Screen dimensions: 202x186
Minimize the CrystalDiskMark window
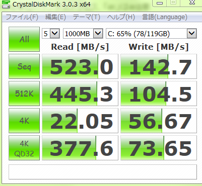(160, 3)
